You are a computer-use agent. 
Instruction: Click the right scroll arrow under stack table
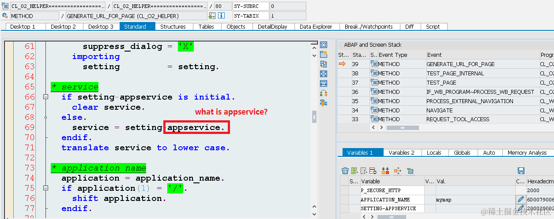coord(382,127)
